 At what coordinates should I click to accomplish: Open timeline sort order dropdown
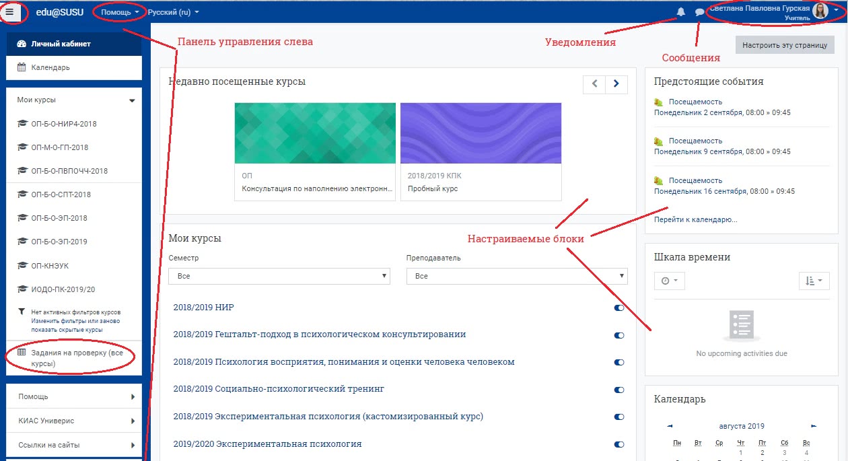point(814,281)
